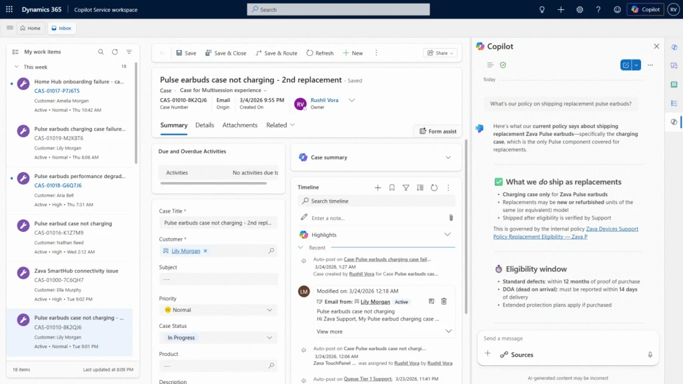Refresh the Timeline records
The width and height of the screenshot is (683, 384).
434,187
